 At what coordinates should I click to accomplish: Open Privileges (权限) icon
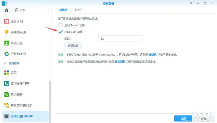[x=7, y=73]
